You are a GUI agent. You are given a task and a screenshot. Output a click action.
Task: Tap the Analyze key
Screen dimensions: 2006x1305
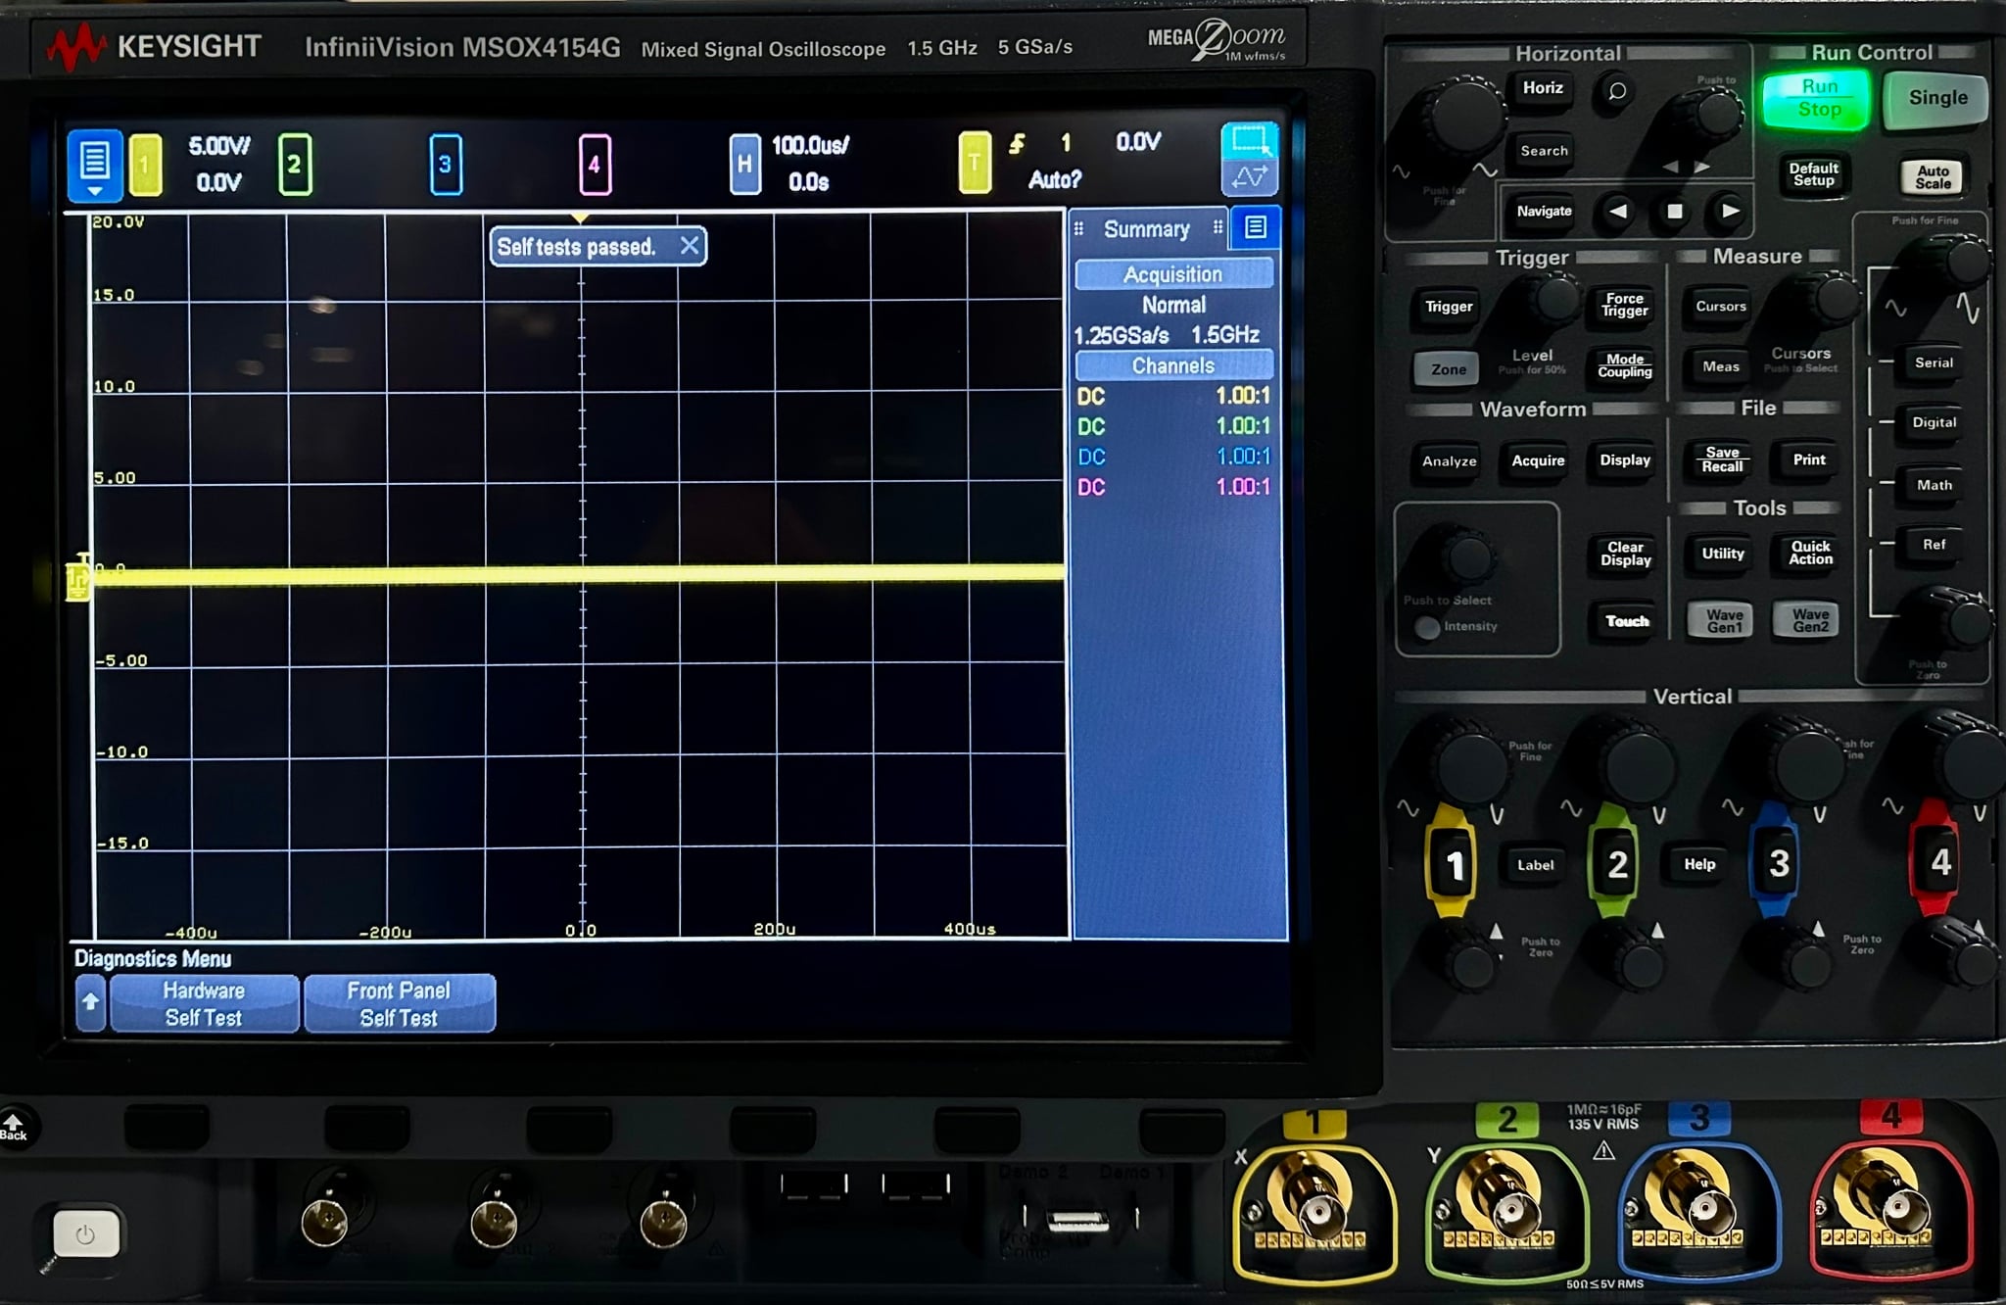(x=1449, y=461)
